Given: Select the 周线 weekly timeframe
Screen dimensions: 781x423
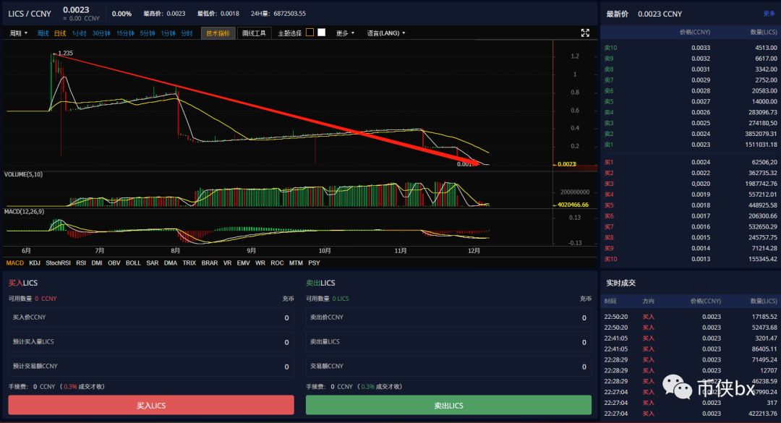Looking at the screenshot, I should 43,33.
